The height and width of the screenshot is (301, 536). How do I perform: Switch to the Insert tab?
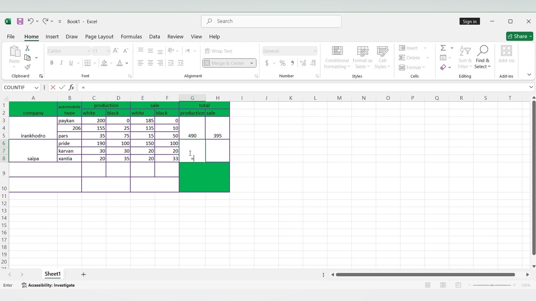pos(52,37)
